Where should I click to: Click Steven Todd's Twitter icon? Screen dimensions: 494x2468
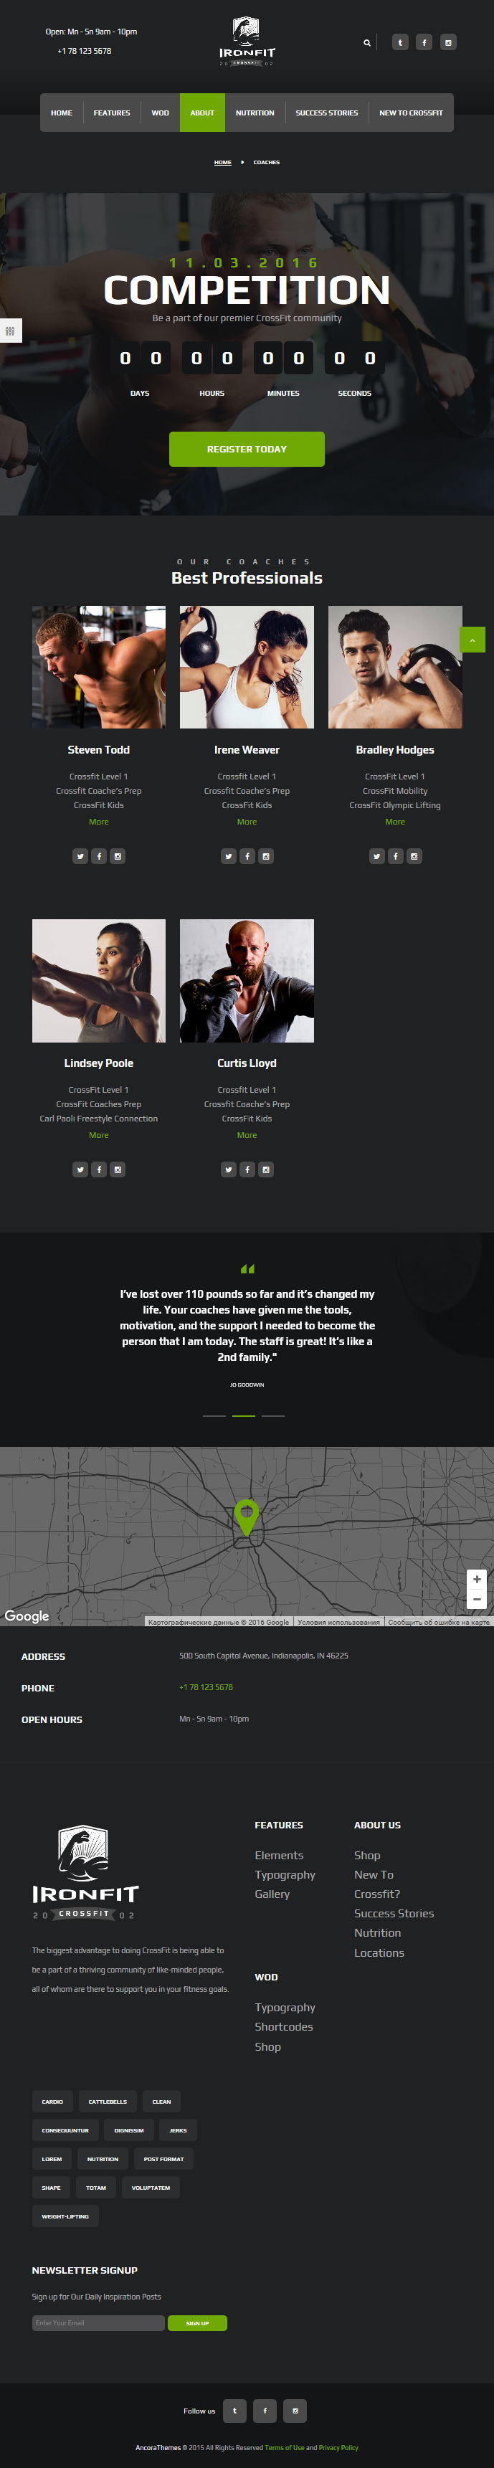[x=80, y=857]
